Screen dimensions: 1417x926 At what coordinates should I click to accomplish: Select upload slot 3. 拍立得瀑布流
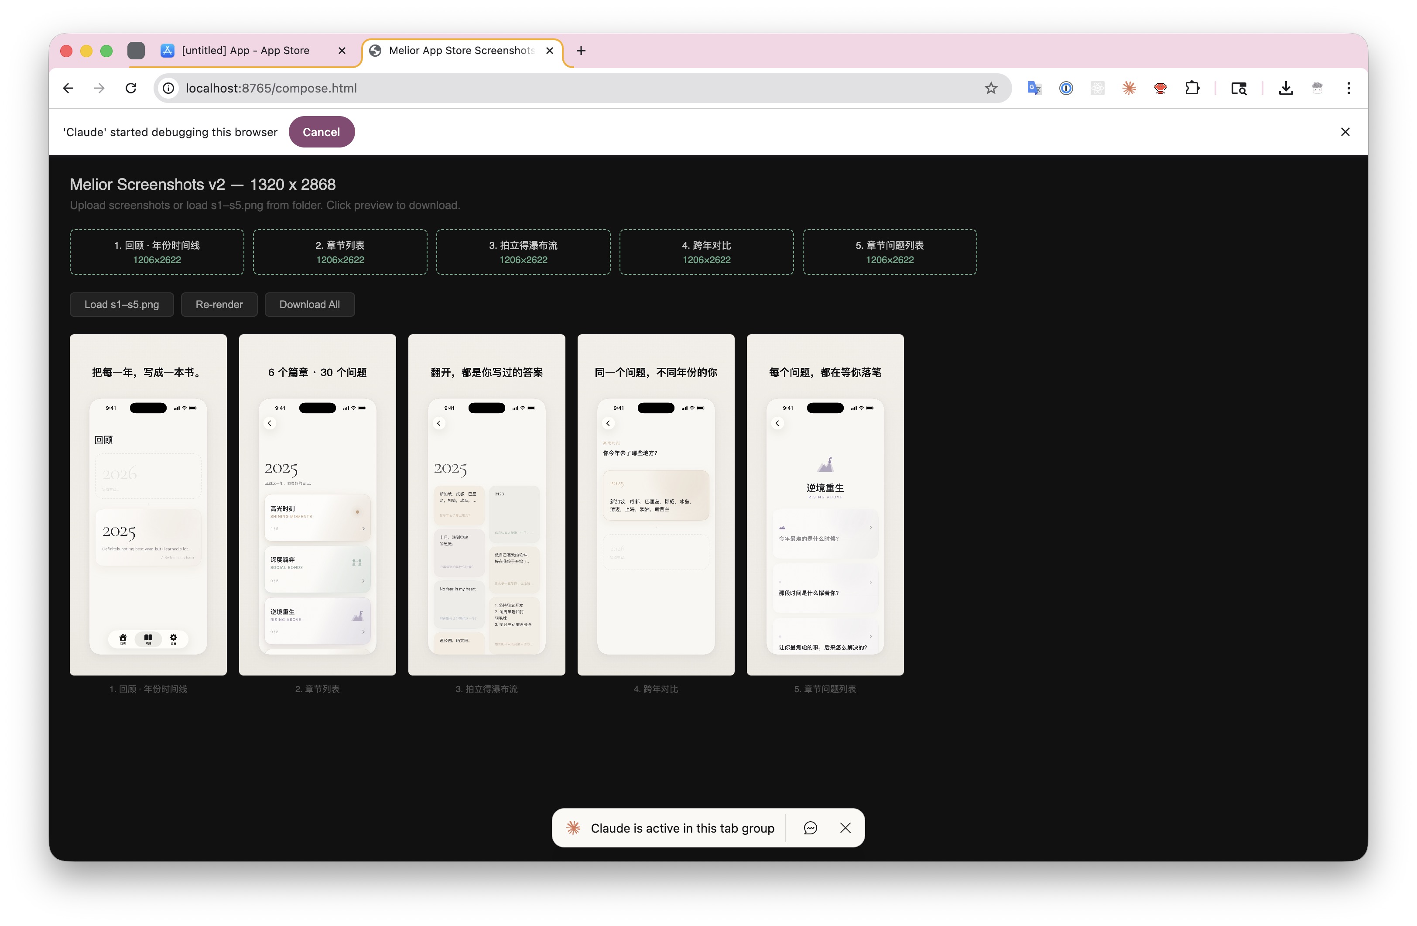(x=523, y=252)
